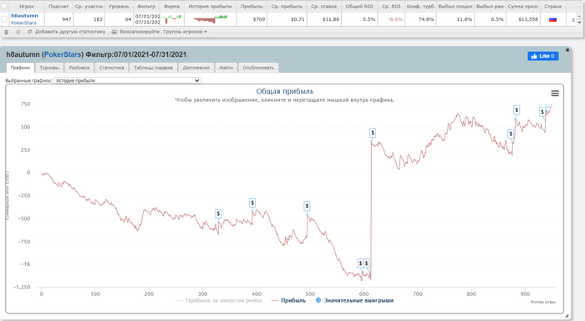Viewport: 585px width, 321px height.
Task: Open the Статистика tab
Action: pos(111,68)
